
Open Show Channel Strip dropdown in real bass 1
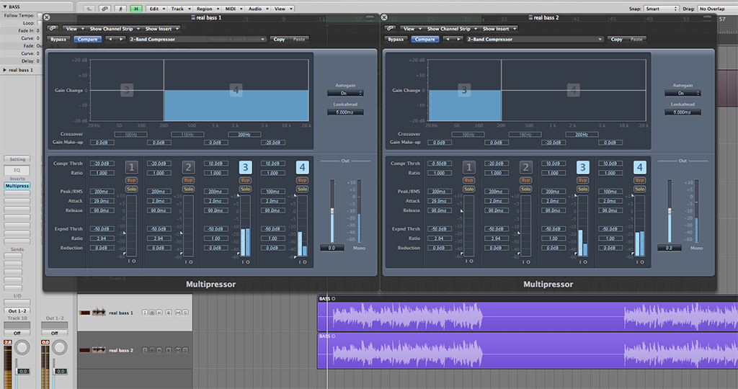(x=115, y=29)
